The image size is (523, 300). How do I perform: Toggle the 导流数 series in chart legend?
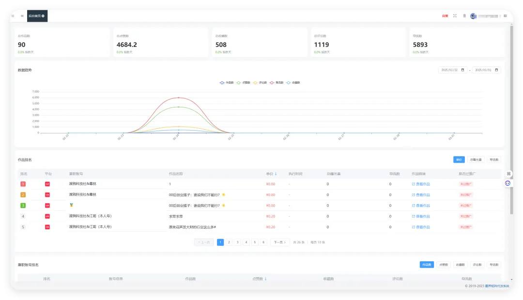click(277, 83)
